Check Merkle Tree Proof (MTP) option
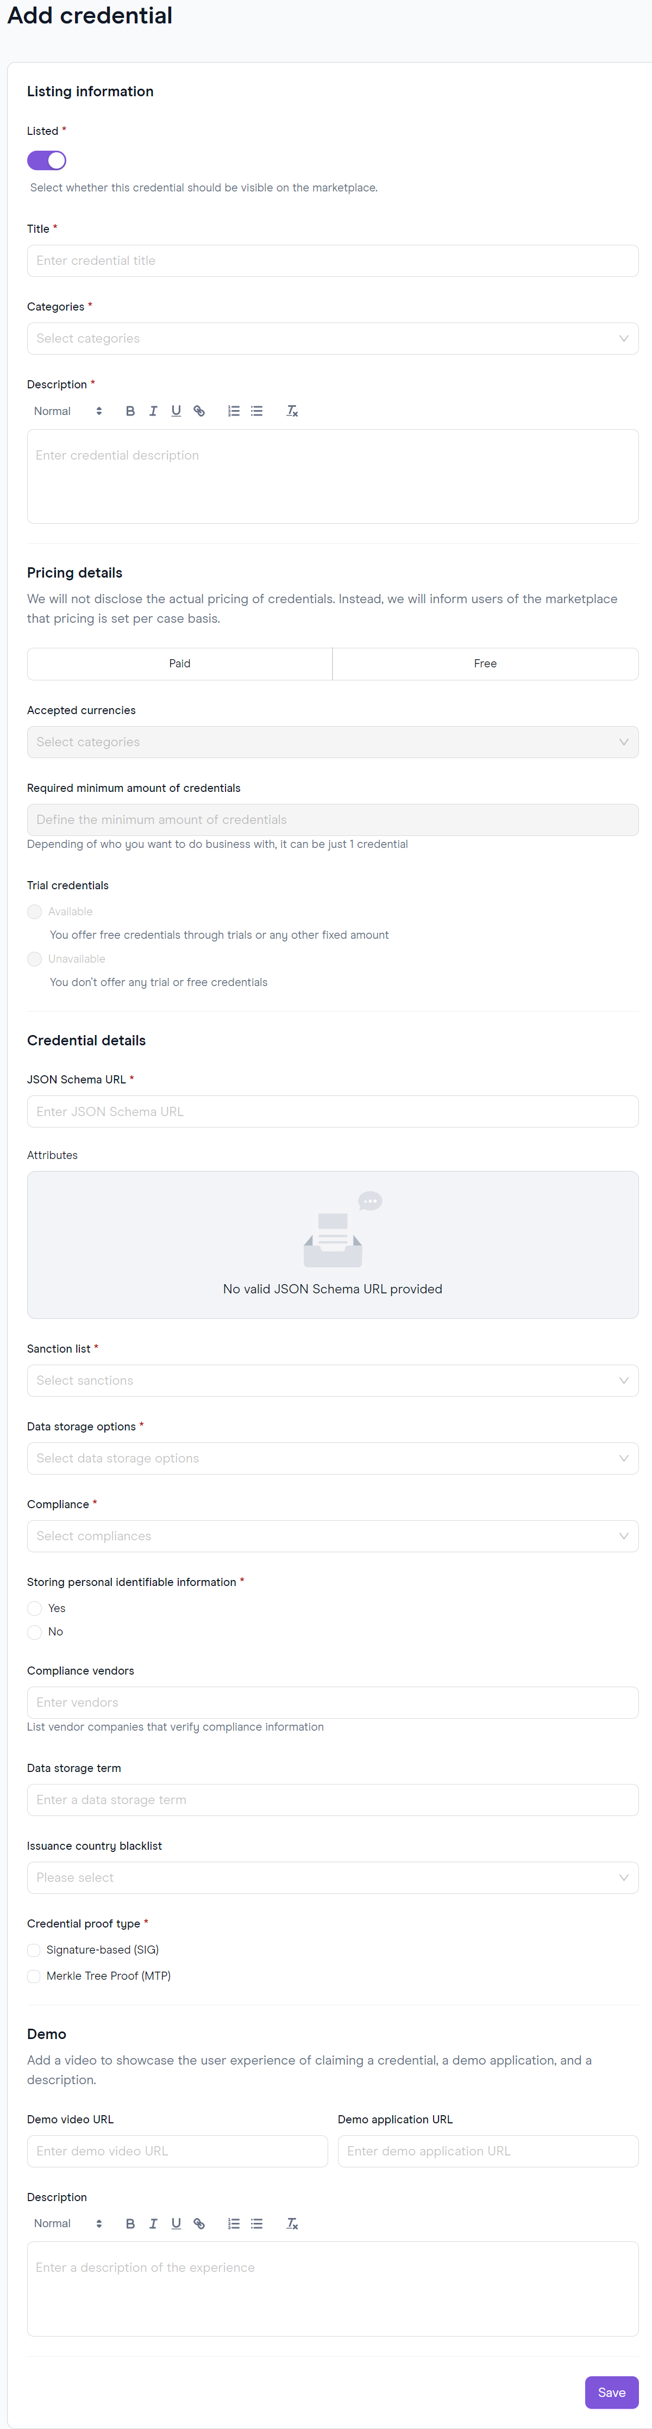 click(x=34, y=1975)
